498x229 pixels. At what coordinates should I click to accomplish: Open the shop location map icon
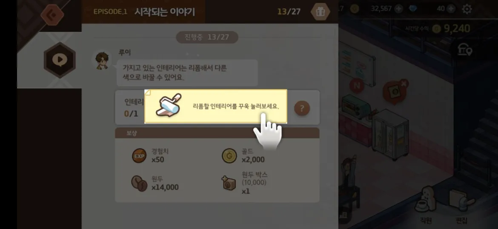click(x=465, y=50)
